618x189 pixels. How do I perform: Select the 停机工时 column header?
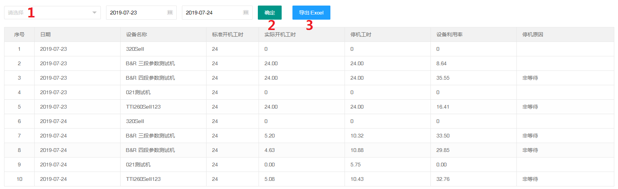click(361, 34)
